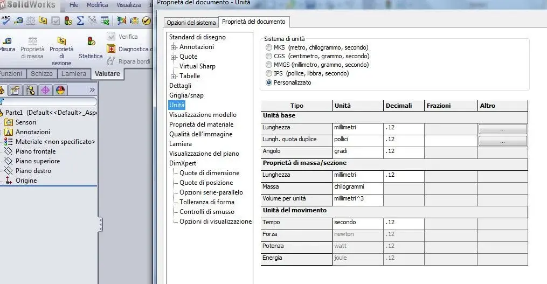Viewport: 547px width, 284px height.
Task: Select the Personalizzato unit option
Action: click(x=268, y=82)
